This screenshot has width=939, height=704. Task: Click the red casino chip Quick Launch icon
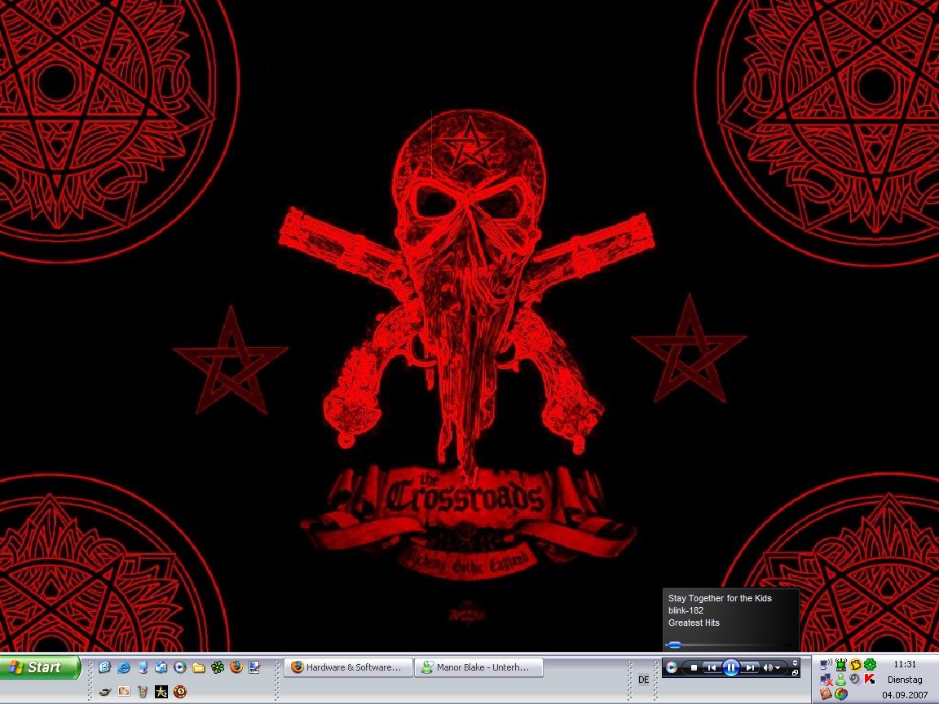(x=180, y=692)
